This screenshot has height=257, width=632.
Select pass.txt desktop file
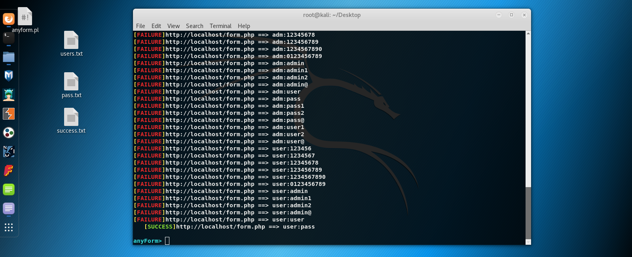coord(71,85)
